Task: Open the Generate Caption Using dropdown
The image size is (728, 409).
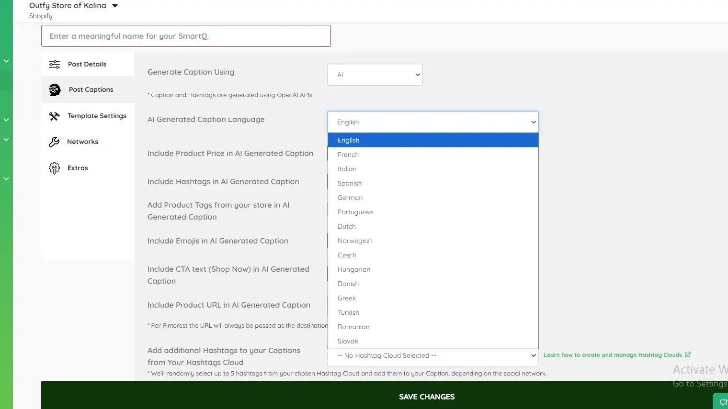Action: (x=375, y=75)
